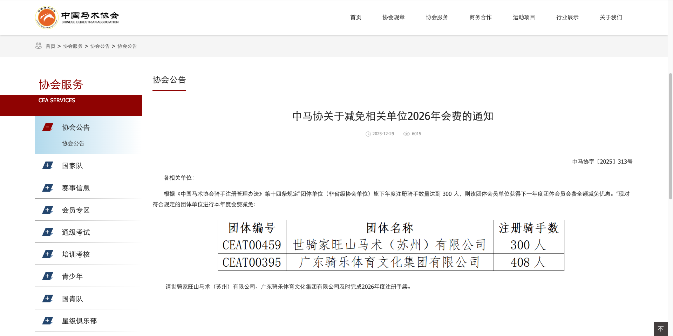
Task: Expand the 青少年 section plus icon
Action: click(48, 276)
